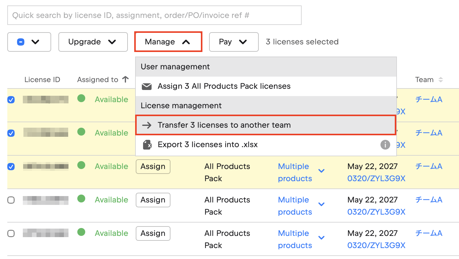Sort the table by Assigned to arrow
The width and height of the screenshot is (459, 259).
click(125, 80)
